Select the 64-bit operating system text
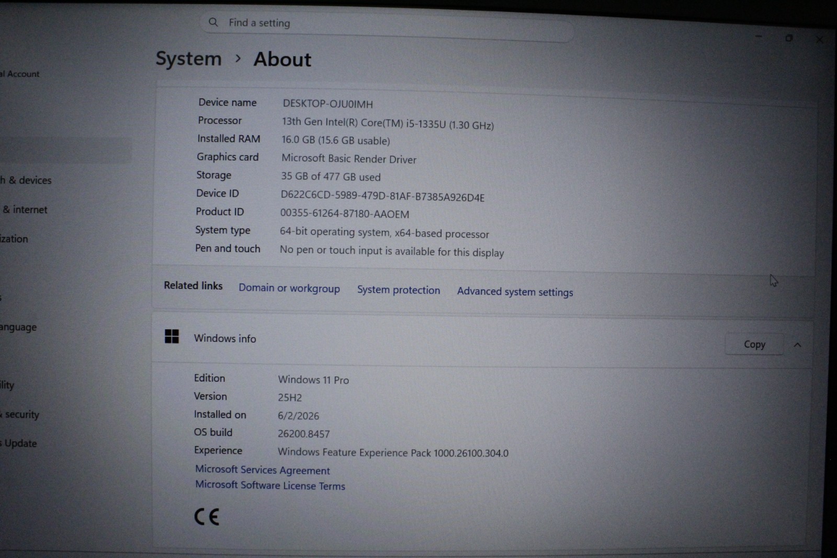Screen dimensions: 837x558 (x=384, y=232)
